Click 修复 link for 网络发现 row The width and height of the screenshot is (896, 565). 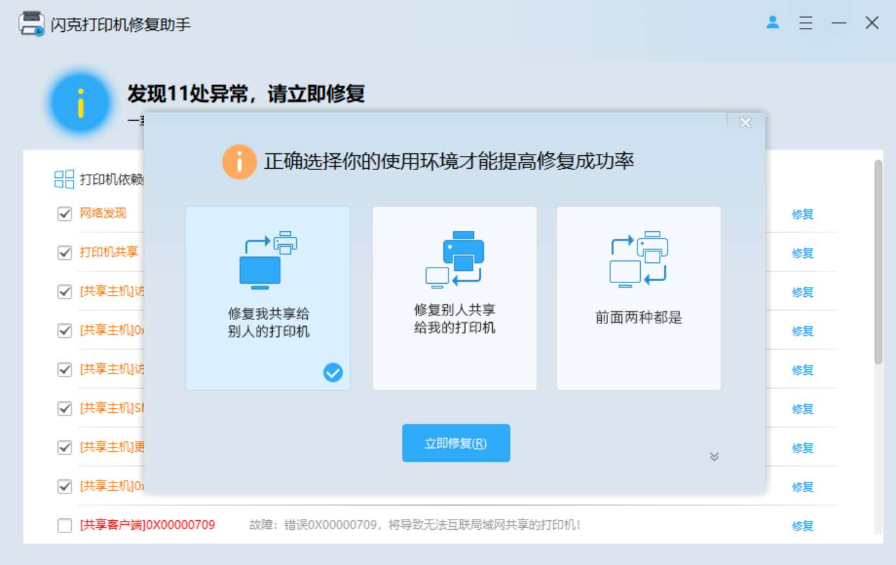pyautogui.click(x=803, y=214)
